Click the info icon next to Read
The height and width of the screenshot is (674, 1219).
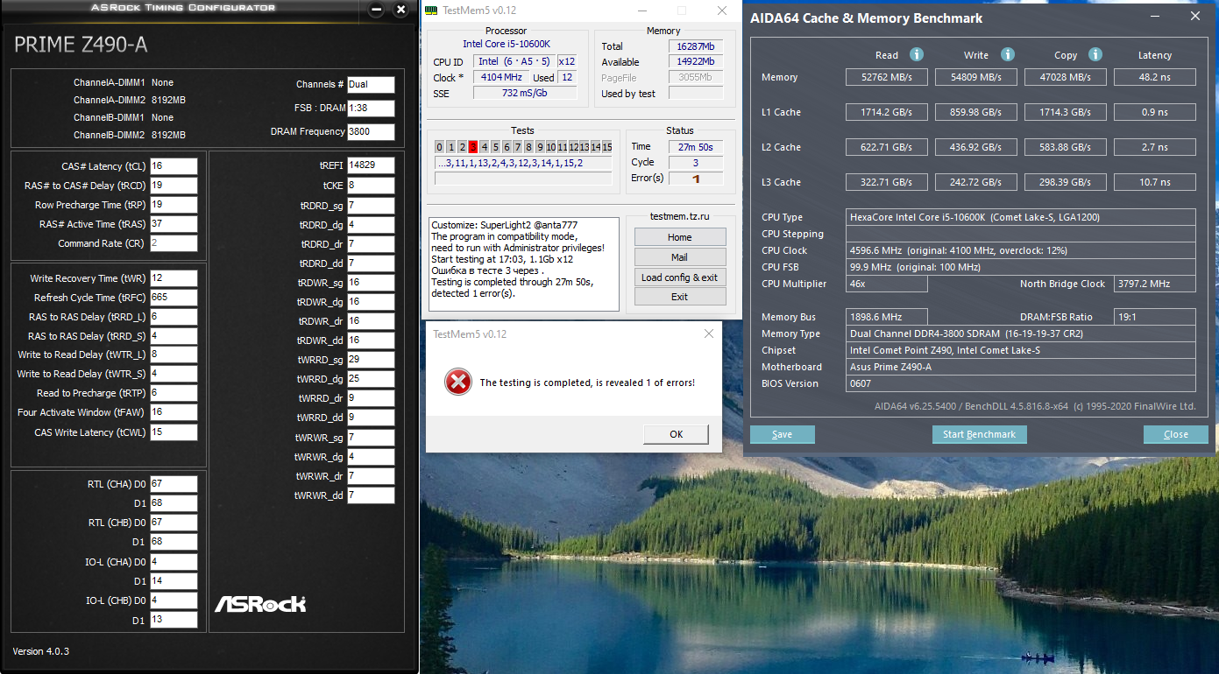tap(917, 54)
